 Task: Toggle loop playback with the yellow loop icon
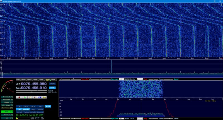coord(44,97)
